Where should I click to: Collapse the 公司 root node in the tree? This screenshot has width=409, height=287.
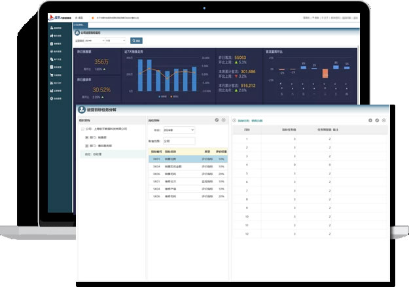[x=82, y=129]
